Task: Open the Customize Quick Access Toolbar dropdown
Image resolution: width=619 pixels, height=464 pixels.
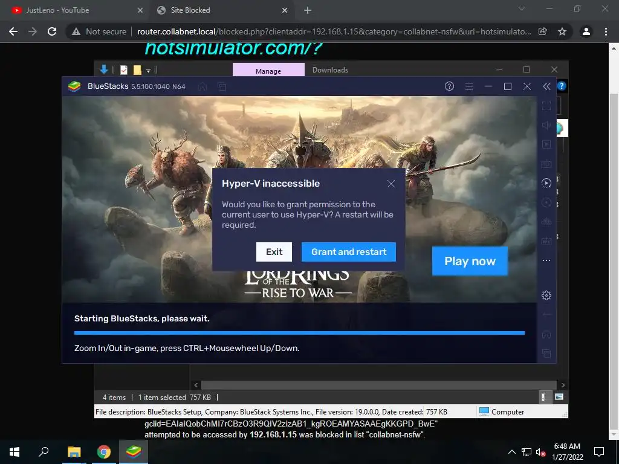Action: 149,71
